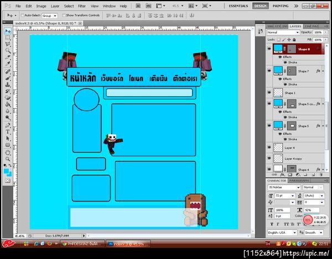Open PHPDESIGNZ Chrome taskbar button
This screenshot has width=332, height=259.
click(82, 244)
